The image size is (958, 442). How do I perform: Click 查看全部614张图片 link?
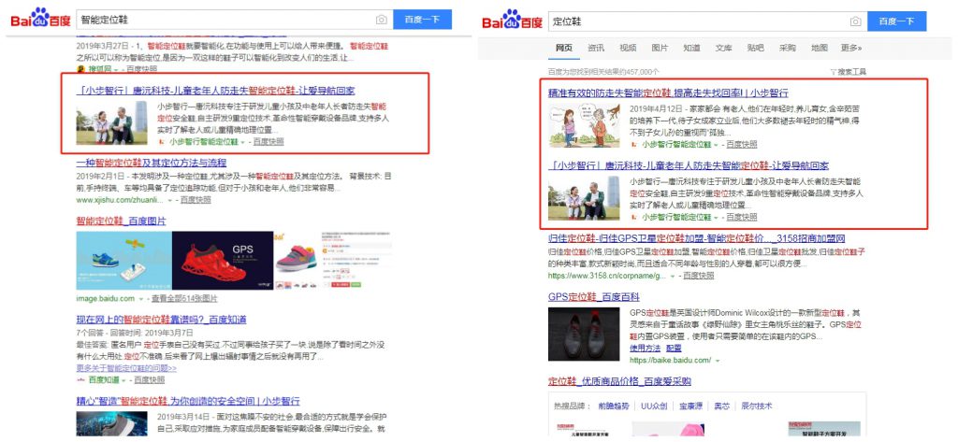point(184,298)
